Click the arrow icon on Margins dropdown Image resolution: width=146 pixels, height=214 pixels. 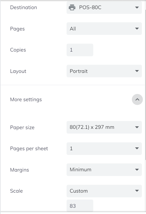137,170
